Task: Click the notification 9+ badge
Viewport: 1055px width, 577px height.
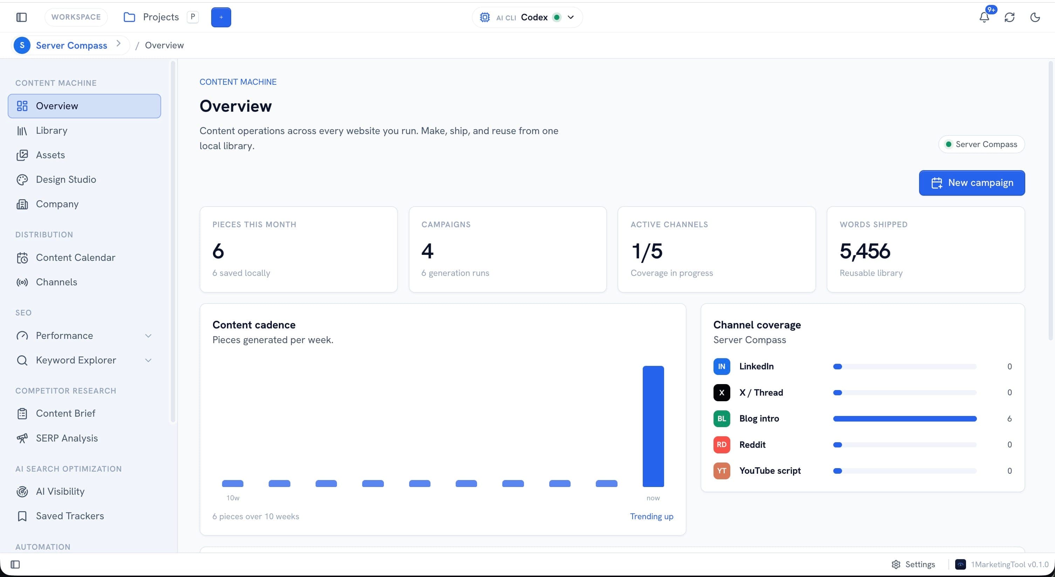Action: [x=991, y=10]
